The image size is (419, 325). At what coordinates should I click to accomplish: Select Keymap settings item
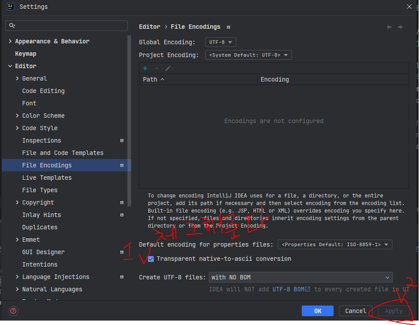(26, 54)
